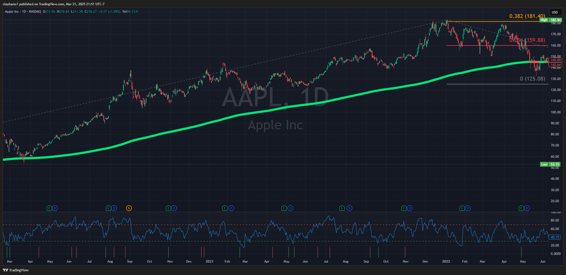
Task: Click the Vol 94.13M readout
Action: pos(130,12)
